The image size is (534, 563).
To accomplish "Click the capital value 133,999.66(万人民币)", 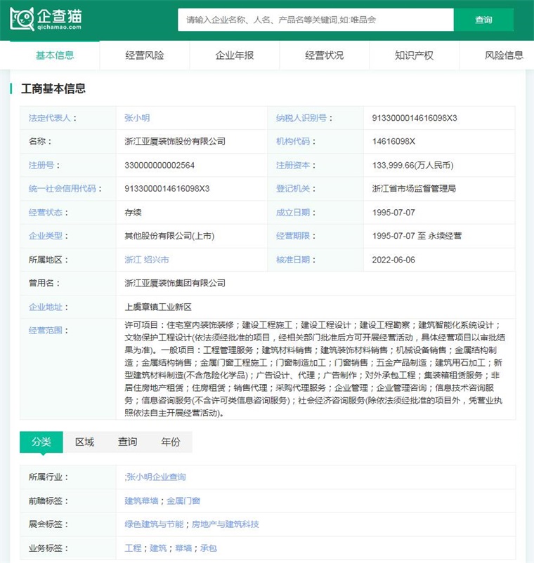I will (x=413, y=165).
